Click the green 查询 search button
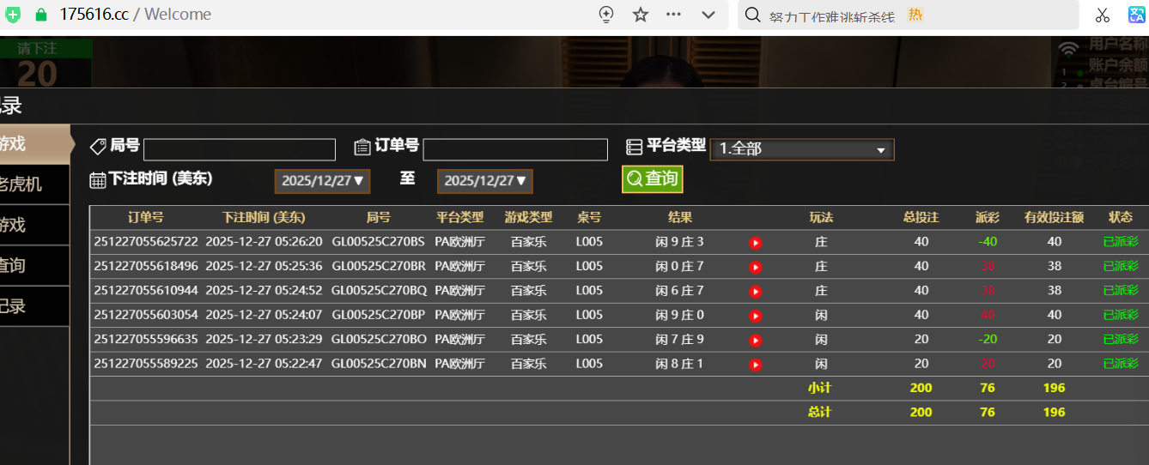This screenshot has width=1149, height=465. pos(653,178)
